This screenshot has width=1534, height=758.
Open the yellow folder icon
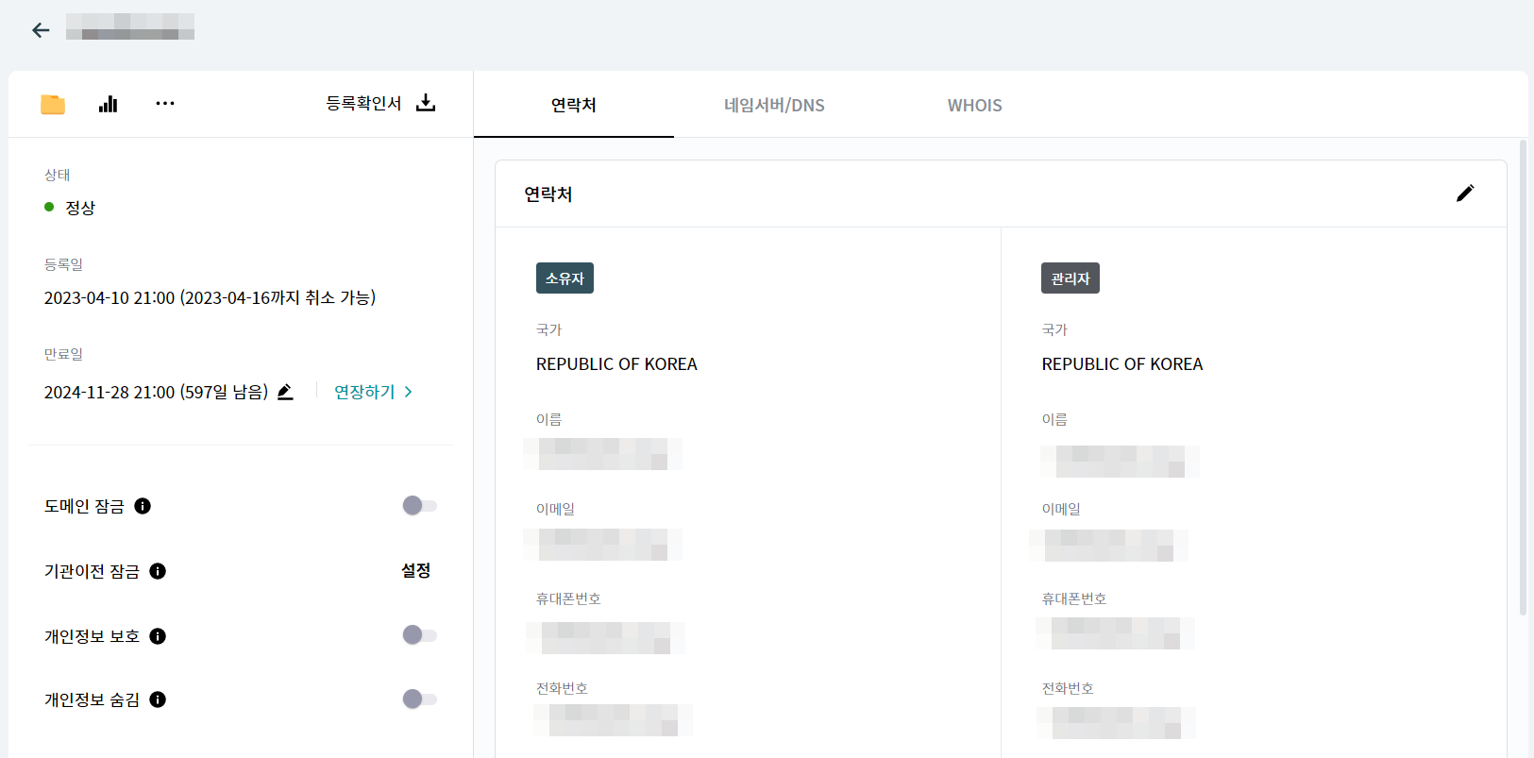point(53,105)
